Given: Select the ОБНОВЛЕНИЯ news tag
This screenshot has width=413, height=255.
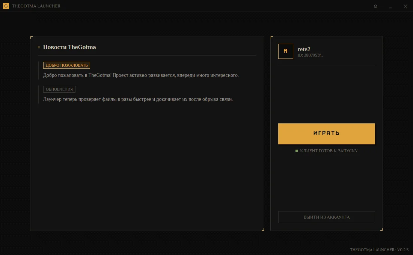Looking at the screenshot, I should point(59,89).
